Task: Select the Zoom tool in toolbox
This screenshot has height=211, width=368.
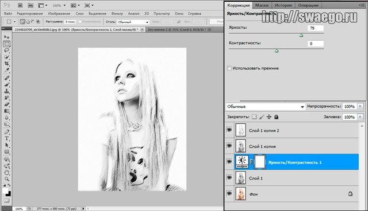Action: tap(7, 179)
